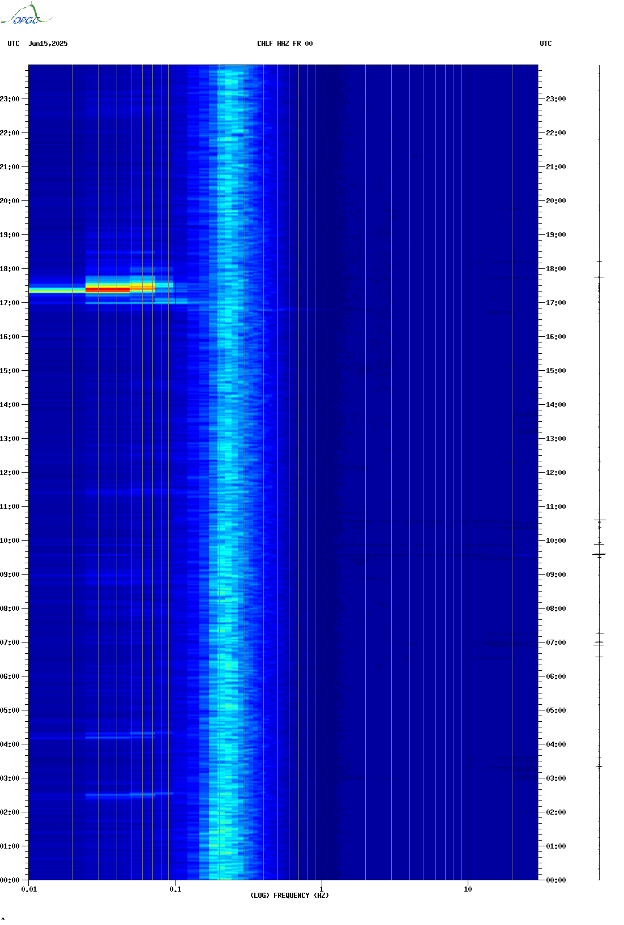Click the '0.01' frequency axis label

tap(29, 889)
